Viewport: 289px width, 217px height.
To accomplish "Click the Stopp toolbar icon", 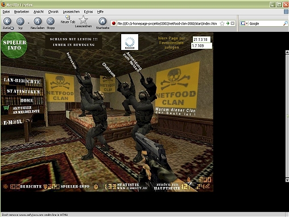I will (51, 21).
